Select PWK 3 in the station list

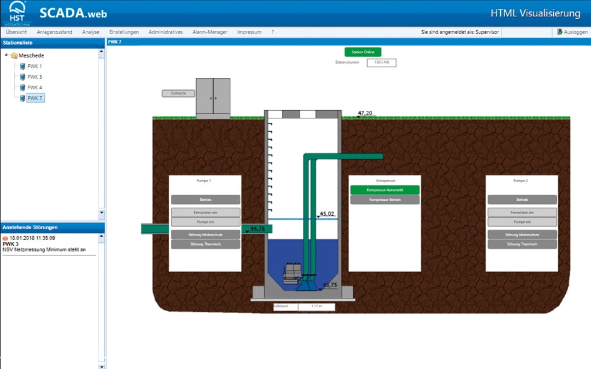coord(35,77)
